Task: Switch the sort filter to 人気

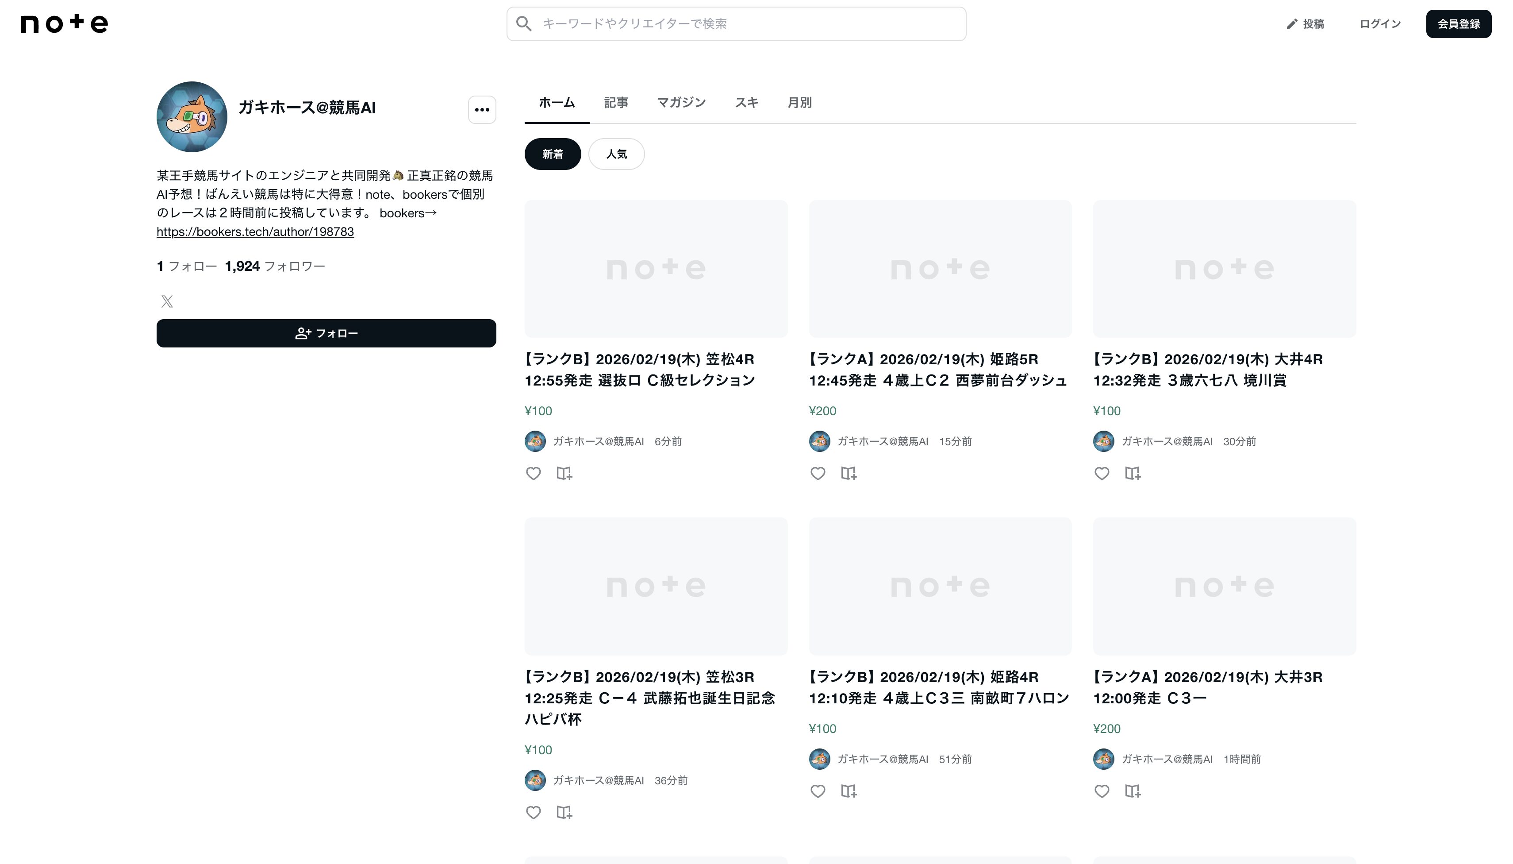Action: pos(616,154)
